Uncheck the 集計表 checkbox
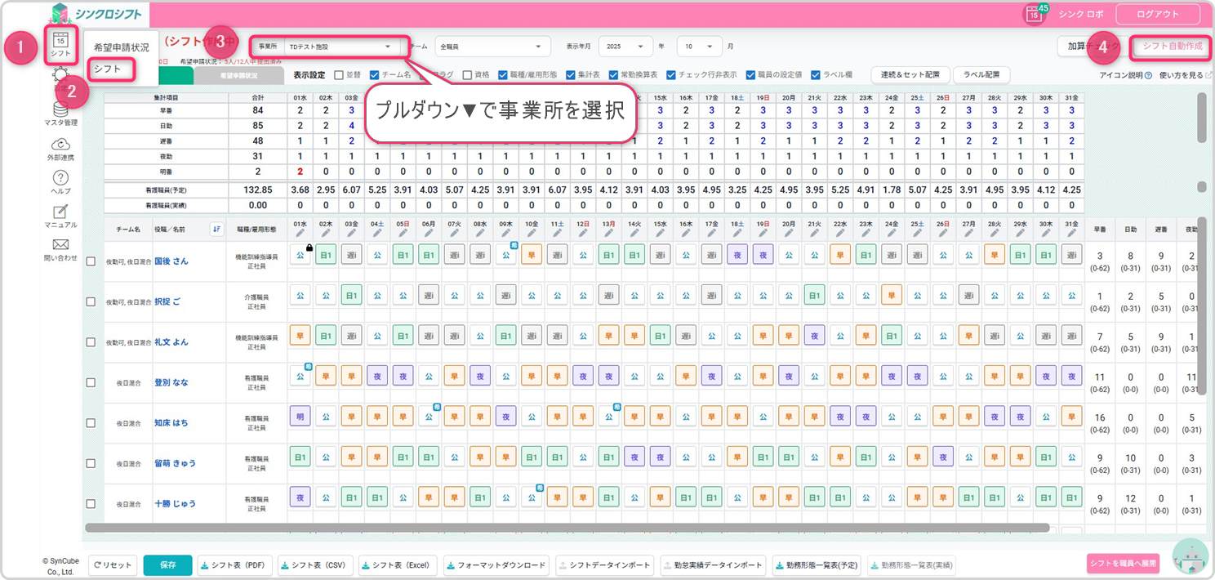The image size is (1215, 580). [571, 74]
